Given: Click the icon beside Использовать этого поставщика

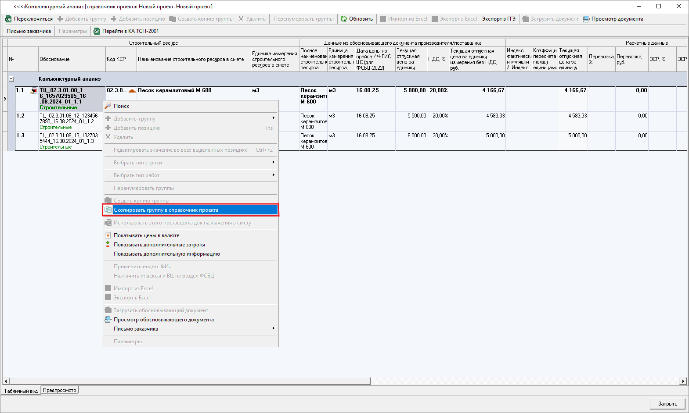Looking at the screenshot, I should [108, 223].
